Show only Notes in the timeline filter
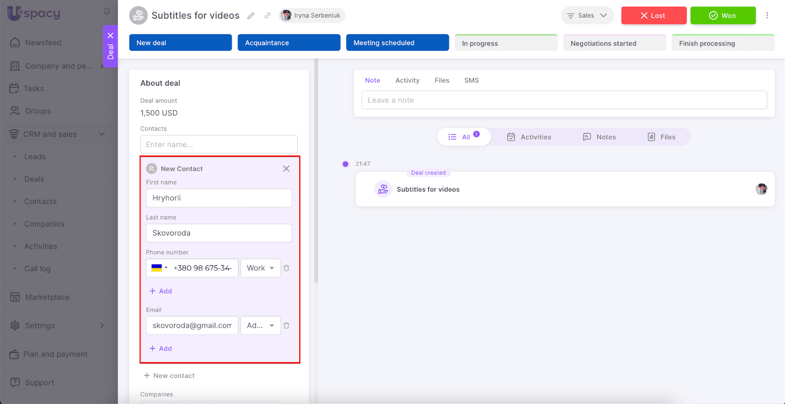This screenshot has height=404, width=785. coord(600,137)
